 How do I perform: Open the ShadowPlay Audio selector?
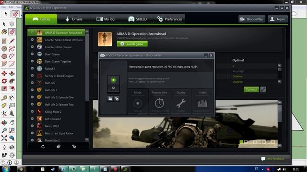[x=202, y=102]
